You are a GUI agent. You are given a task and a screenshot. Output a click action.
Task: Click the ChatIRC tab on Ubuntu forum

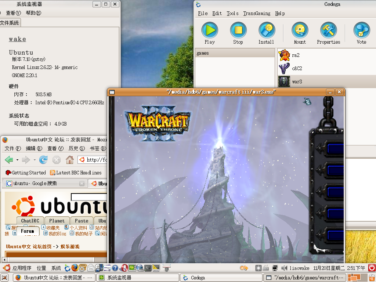point(30,221)
